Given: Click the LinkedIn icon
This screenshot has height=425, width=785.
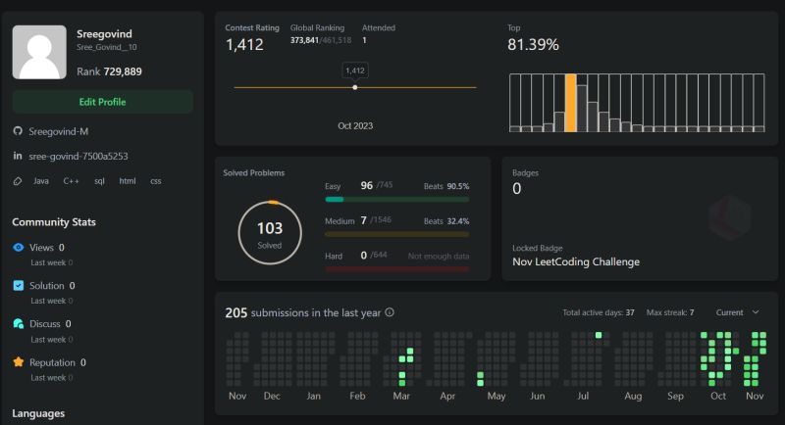Looking at the screenshot, I should 18,156.
